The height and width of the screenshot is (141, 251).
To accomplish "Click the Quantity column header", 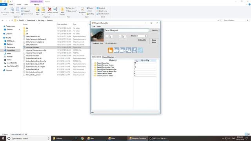I will (145, 60).
